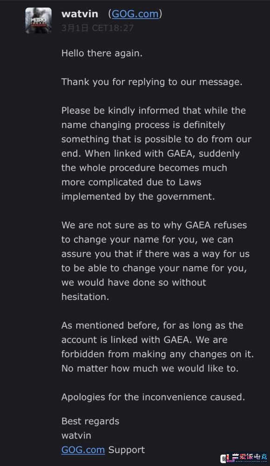Click the 'No matter how much' sentence
Screen dimensions: 270x466
[x=150, y=368]
